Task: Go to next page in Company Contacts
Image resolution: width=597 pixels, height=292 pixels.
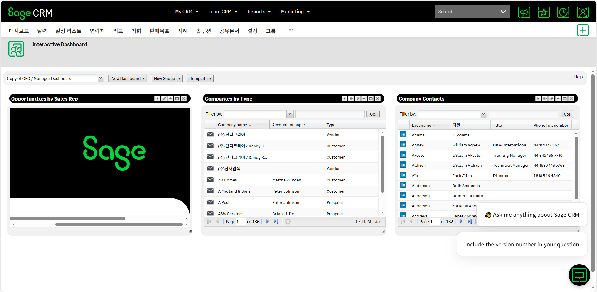Action: (x=461, y=221)
